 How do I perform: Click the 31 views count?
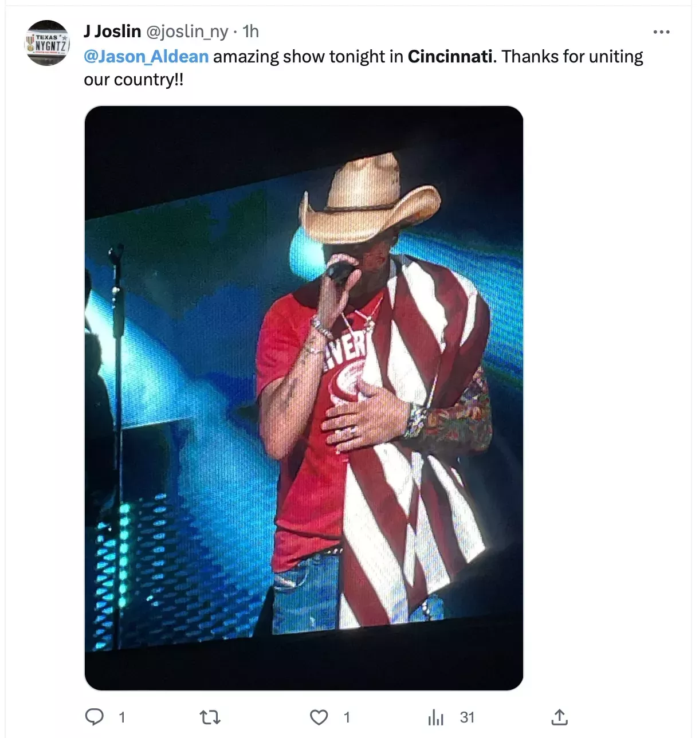(x=467, y=717)
